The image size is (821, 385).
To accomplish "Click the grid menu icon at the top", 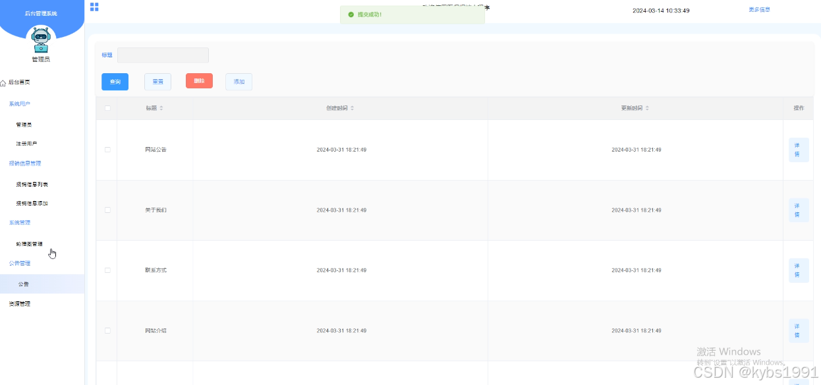I will click(94, 7).
